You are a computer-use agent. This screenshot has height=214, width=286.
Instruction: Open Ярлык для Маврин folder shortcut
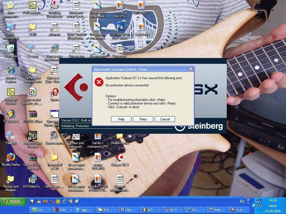(x=11, y=183)
